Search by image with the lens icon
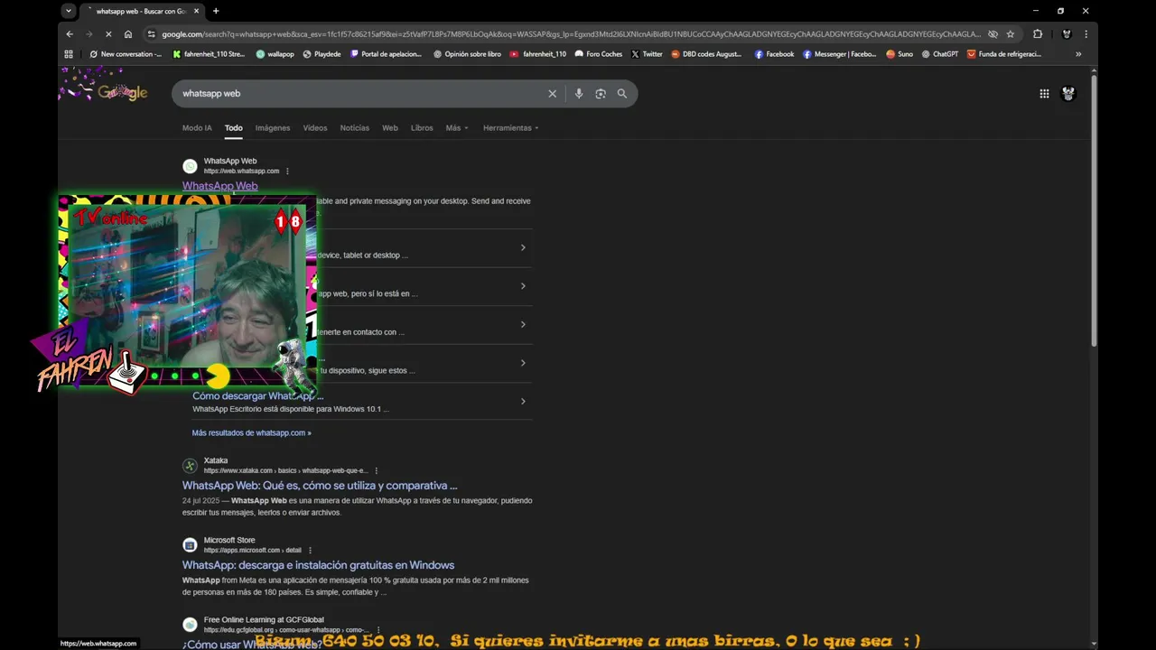 pyautogui.click(x=601, y=93)
